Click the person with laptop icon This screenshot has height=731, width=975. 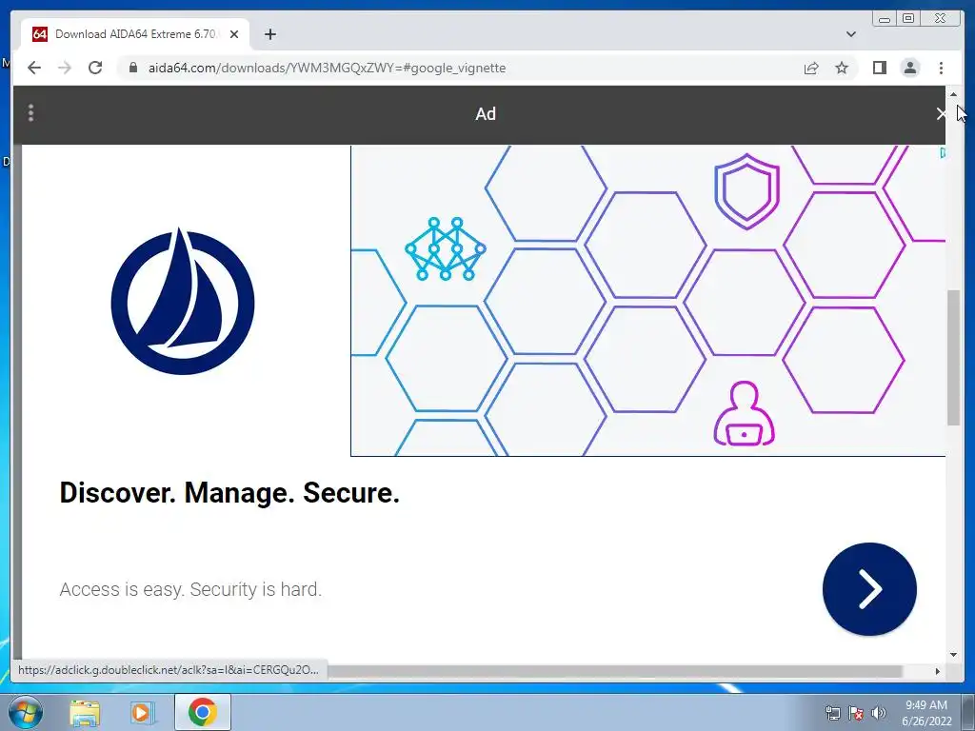click(x=744, y=413)
